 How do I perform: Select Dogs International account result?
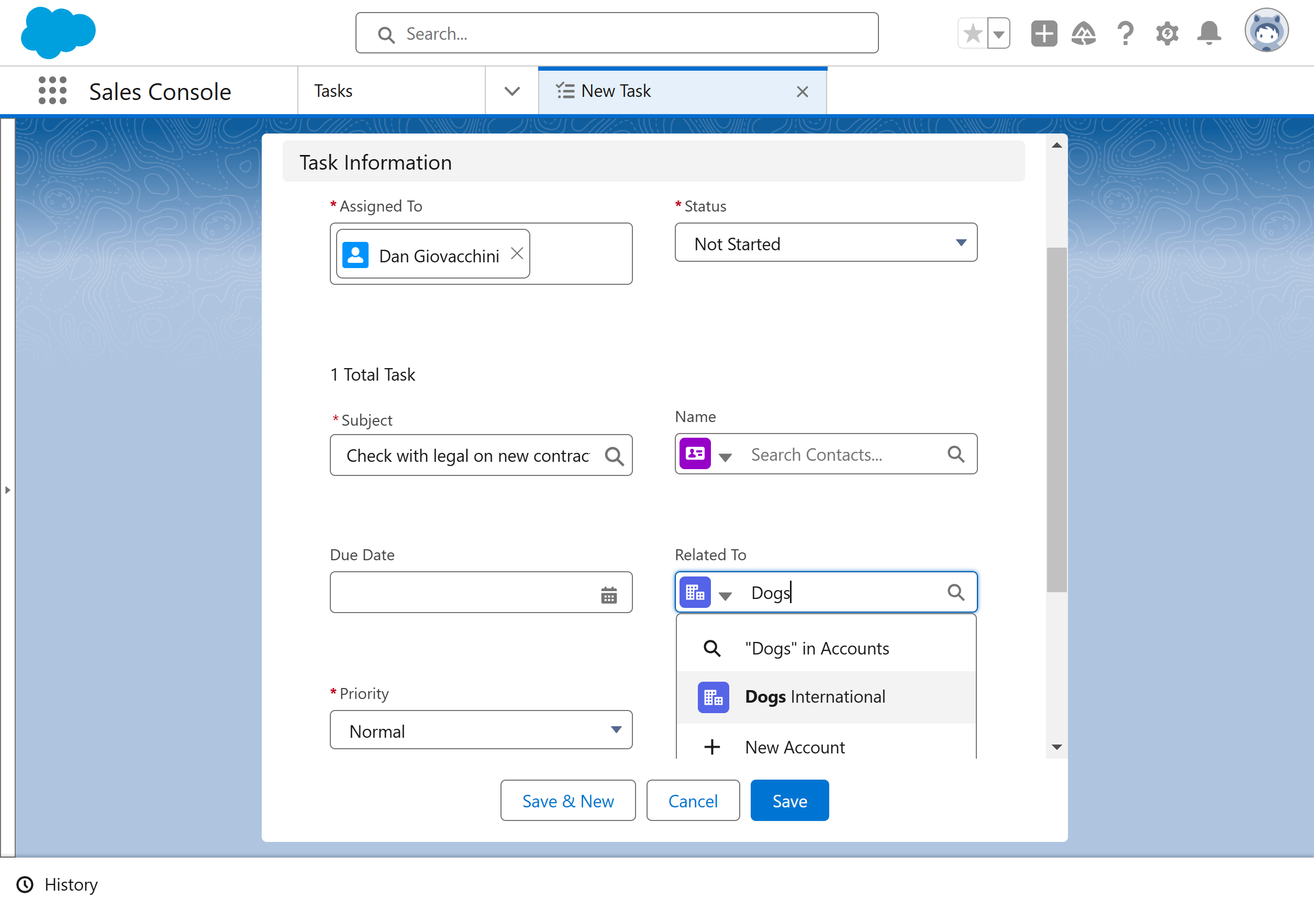coord(826,697)
